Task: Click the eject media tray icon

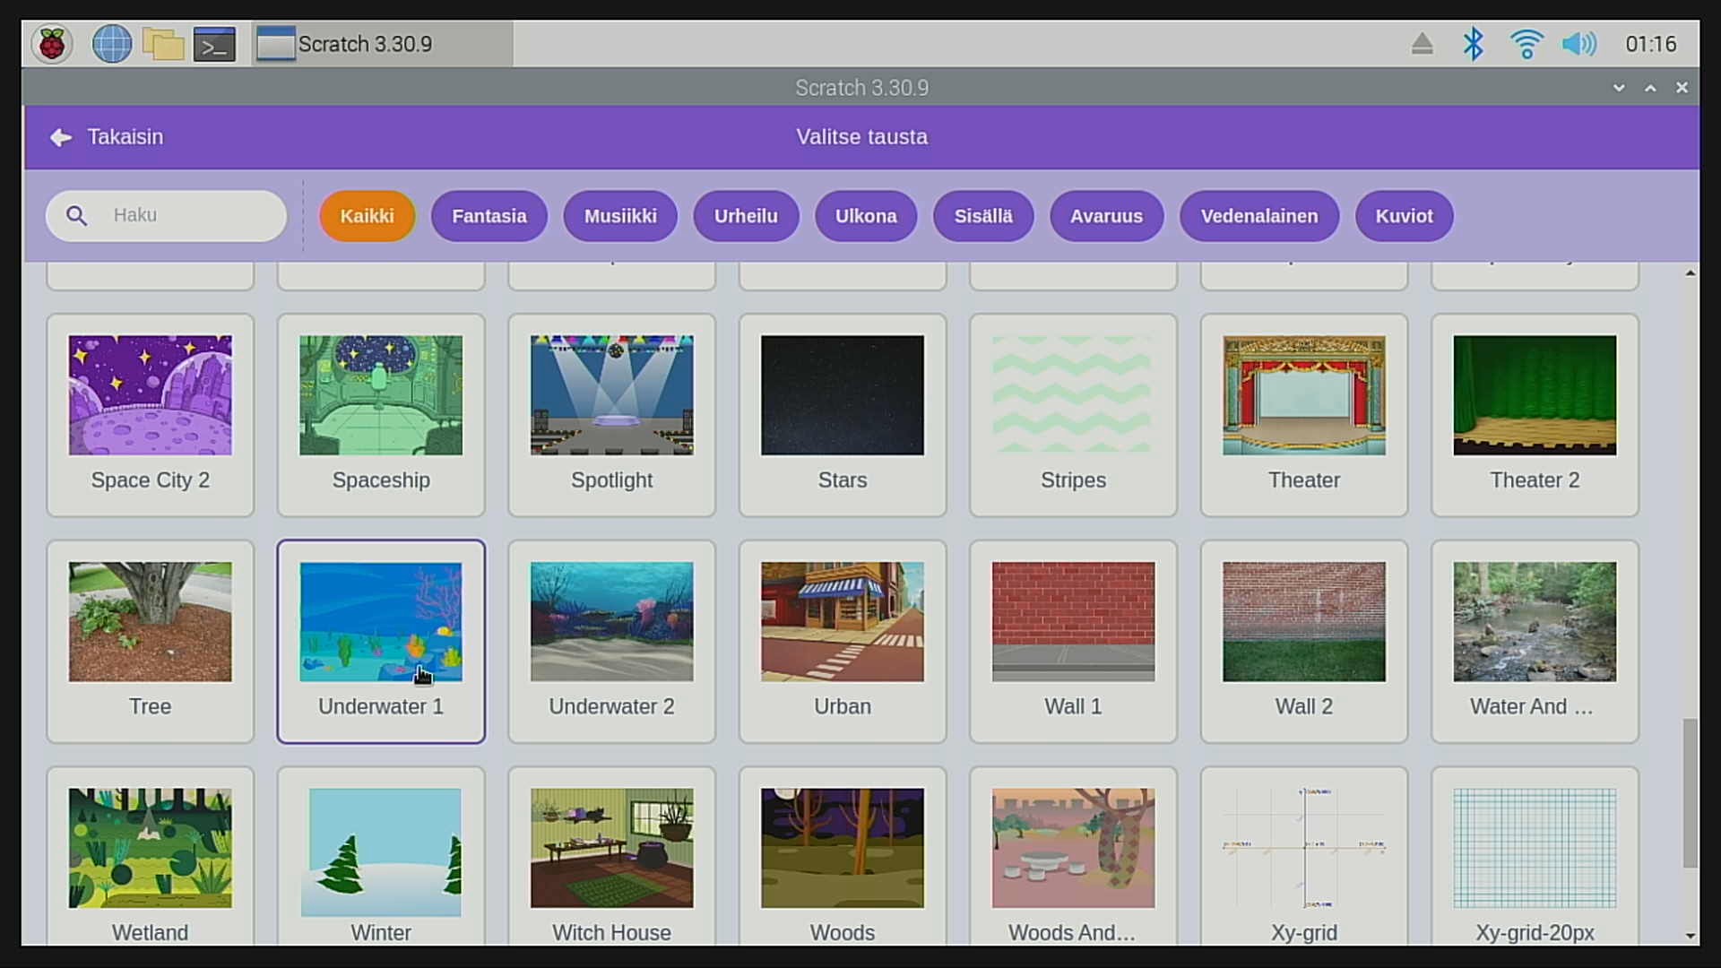Action: [1422, 44]
